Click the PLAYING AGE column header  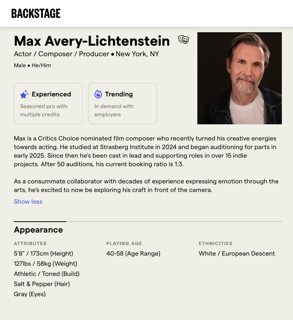click(124, 243)
